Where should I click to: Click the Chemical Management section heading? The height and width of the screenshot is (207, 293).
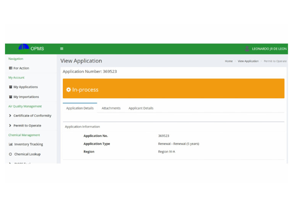coord(24,135)
